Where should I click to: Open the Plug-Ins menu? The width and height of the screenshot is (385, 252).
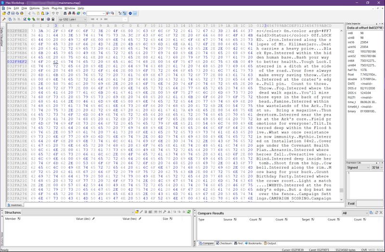coord(57,8)
